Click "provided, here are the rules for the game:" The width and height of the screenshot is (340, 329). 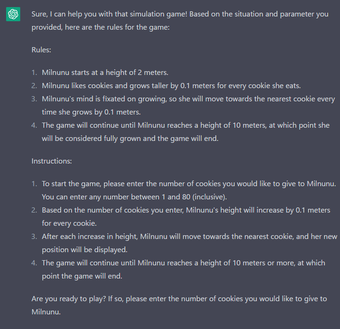(x=100, y=27)
